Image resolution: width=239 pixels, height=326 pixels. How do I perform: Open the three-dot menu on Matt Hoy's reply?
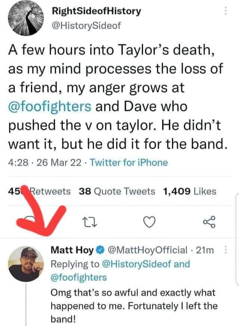[x=225, y=250]
